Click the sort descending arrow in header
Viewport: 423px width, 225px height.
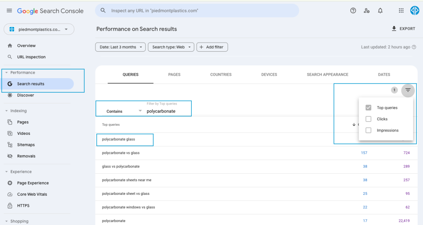point(354,124)
